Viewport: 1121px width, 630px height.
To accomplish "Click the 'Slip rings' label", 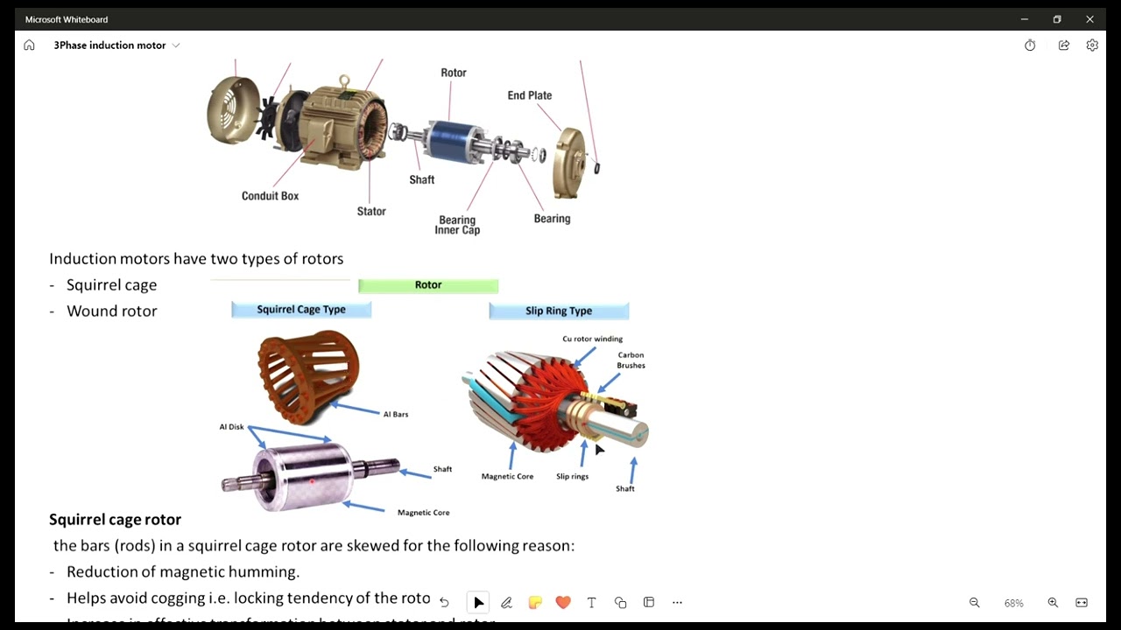I will pyautogui.click(x=572, y=477).
